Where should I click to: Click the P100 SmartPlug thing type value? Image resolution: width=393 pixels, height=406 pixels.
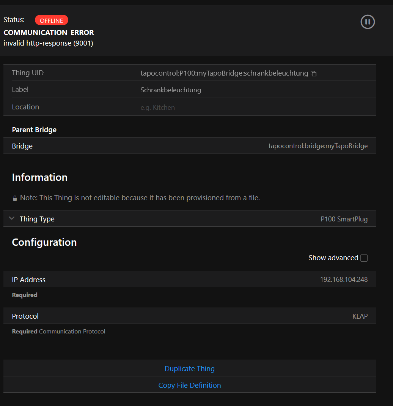pos(344,219)
